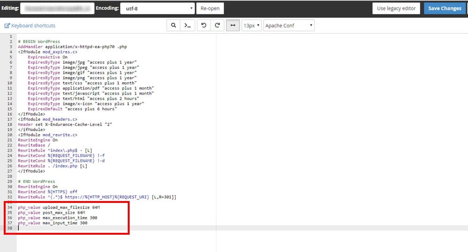Click the blurred Editing filename field

click(x=57, y=8)
